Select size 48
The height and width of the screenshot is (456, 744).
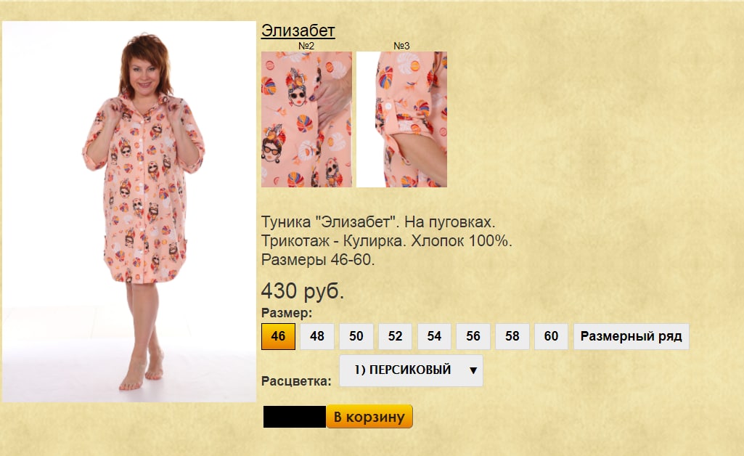[317, 336]
